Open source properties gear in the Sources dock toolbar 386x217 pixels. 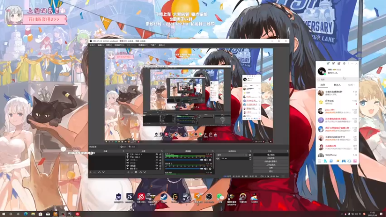(x=136, y=172)
